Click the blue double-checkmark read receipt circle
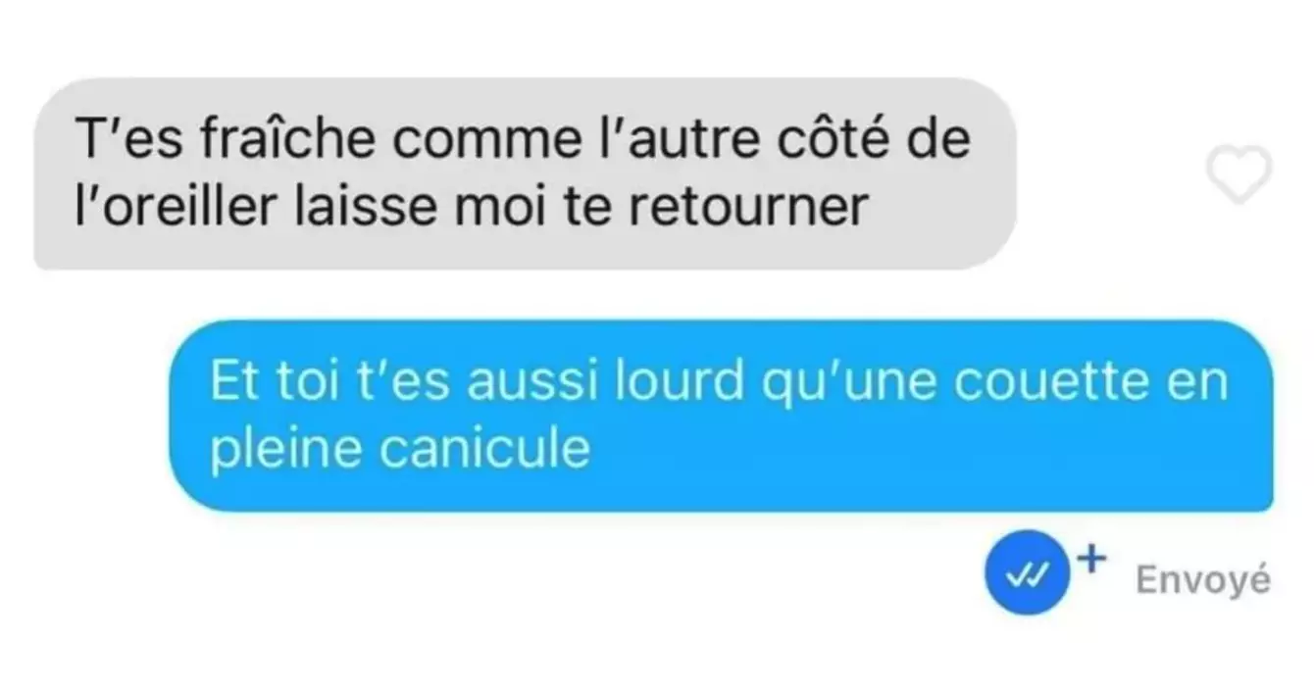This screenshot has height=690, width=1314. pos(1027,571)
